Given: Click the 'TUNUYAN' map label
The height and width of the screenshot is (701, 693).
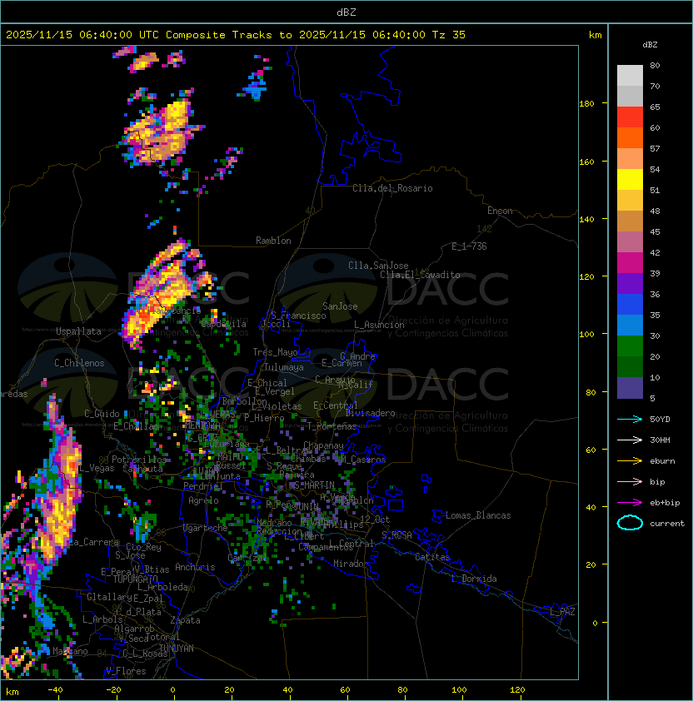Looking at the screenshot, I should click(x=177, y=649).
